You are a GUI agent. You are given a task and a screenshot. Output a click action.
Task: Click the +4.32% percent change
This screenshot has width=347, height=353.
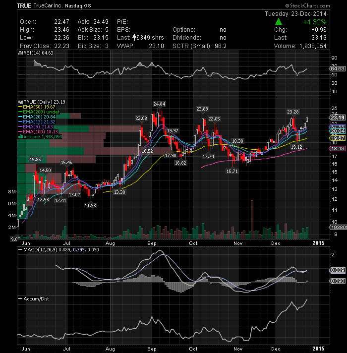coord(315,22)
